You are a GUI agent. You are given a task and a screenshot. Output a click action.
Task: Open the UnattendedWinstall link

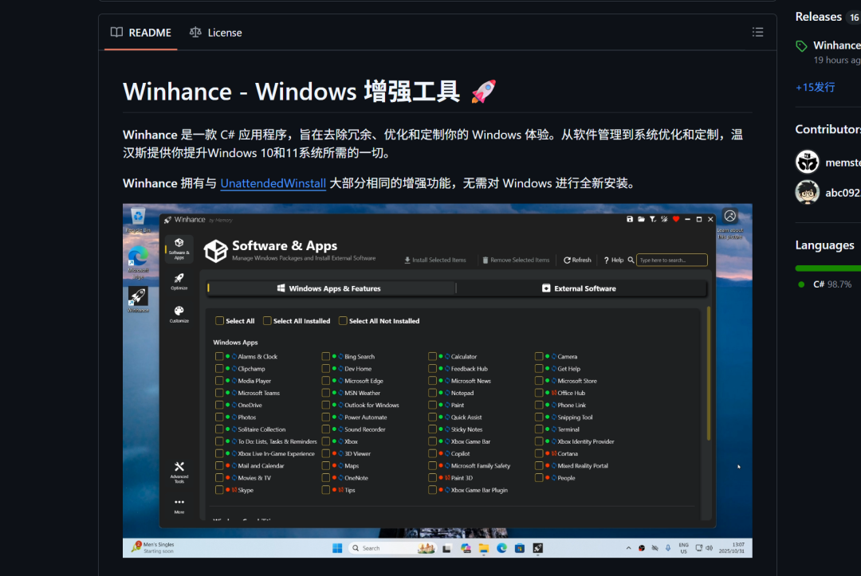click(x=273, y=183)
